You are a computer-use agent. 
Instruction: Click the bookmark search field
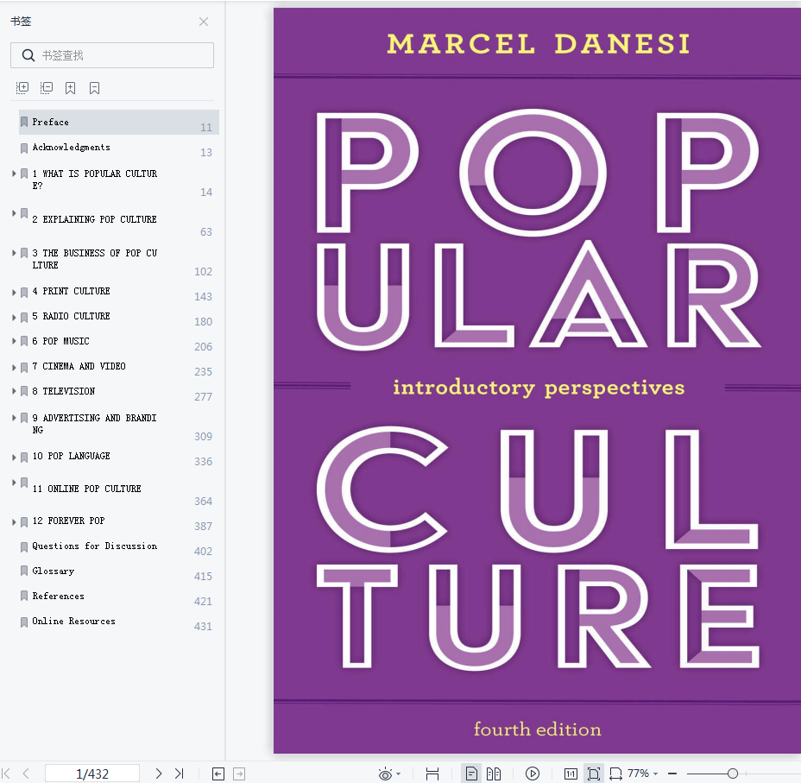pyautogui.click(x=112, y=55)
